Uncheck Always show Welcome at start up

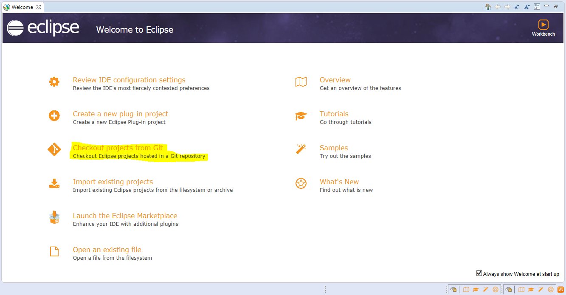479,273
